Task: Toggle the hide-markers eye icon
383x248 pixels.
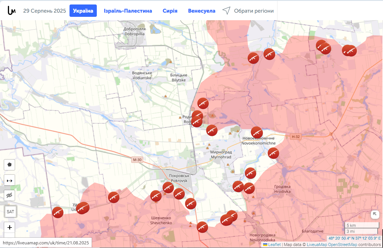Action: point(9,196)
